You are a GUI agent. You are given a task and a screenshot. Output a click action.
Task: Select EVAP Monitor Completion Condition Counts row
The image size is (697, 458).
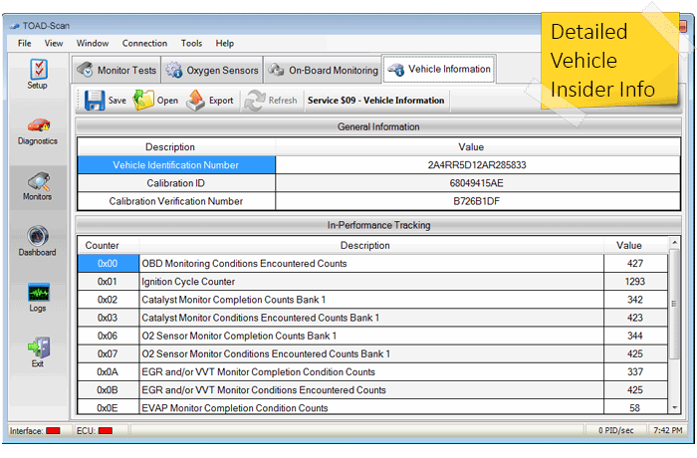[372, 407]
